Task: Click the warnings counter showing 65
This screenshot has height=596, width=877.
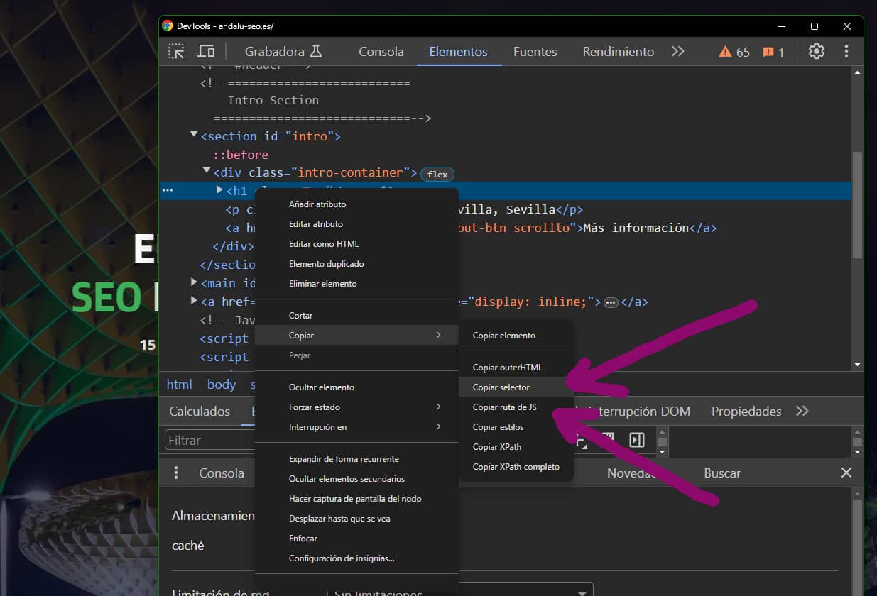Action: point(734,52)
